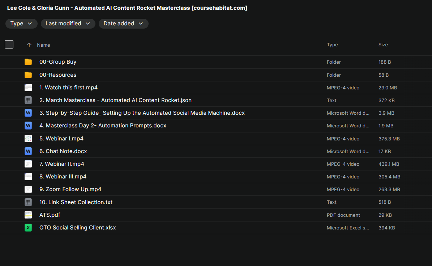Sort by the Name column header
The width and height of the screenshot is (432, 266).
(43, 45)
